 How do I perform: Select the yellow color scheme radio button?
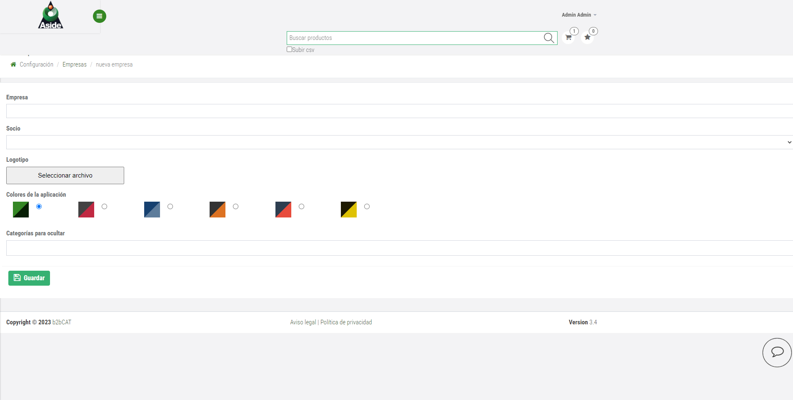(367, 207)
